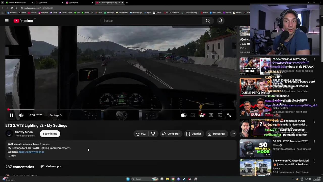Click the YouTube search input field
The height and width of the screenshot is (182, 323).
pyautogui.click(x=151, y=21)
